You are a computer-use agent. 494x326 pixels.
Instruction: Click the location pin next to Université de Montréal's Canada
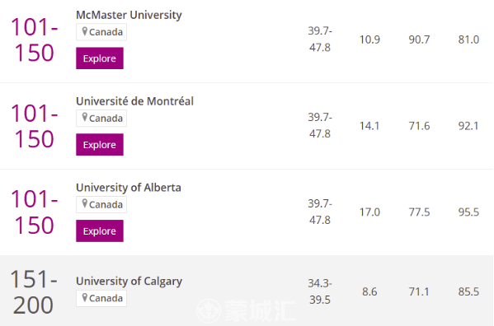pos(84,118)
